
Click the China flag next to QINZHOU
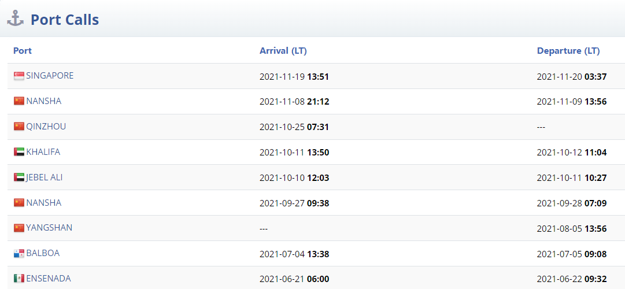coord(19,127)
